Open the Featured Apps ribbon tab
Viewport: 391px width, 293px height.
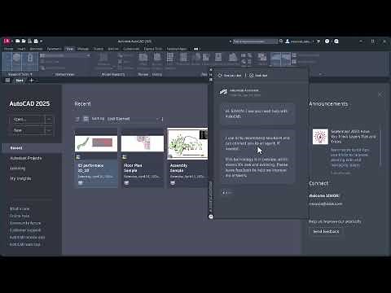(177, 49)
